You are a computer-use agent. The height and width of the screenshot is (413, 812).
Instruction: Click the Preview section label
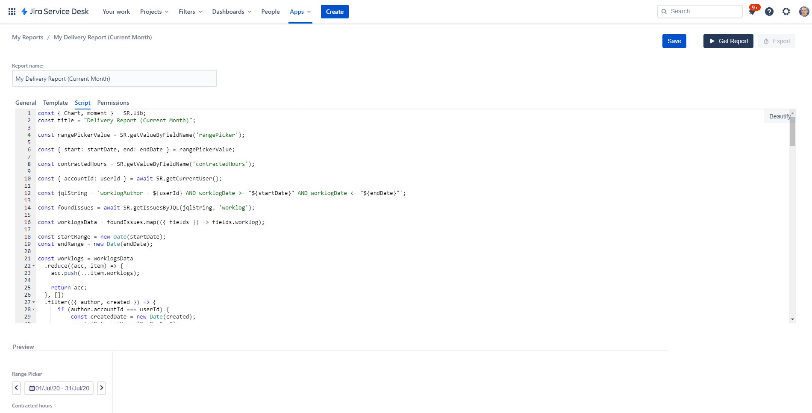click(x=24, y=347)
